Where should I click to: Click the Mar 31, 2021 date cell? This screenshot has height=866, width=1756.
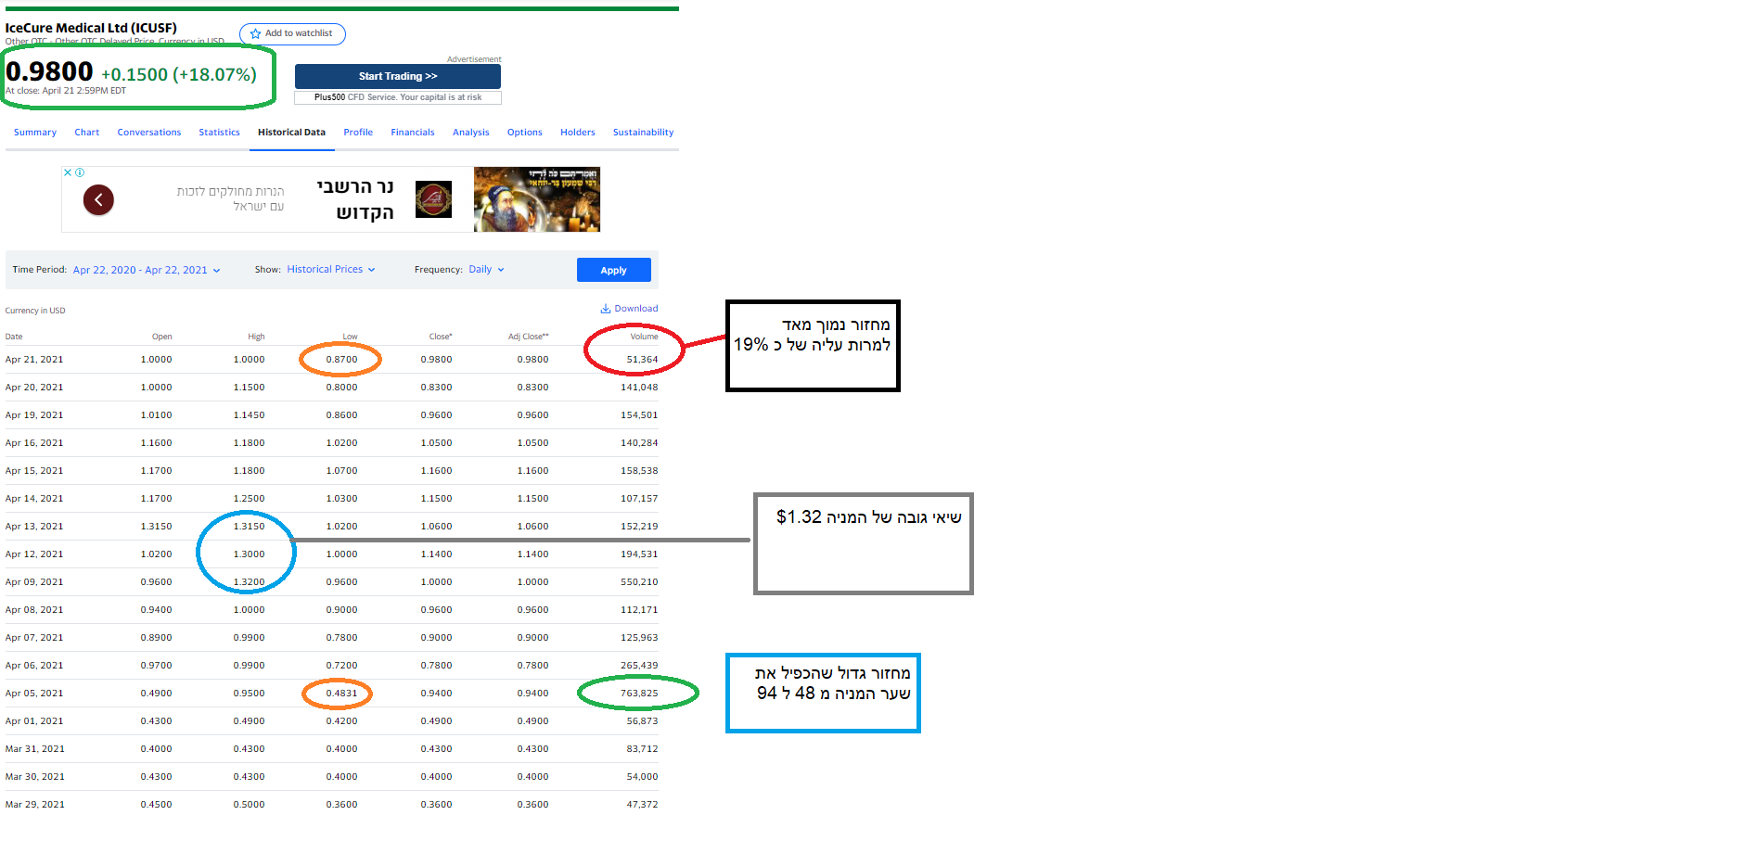point(35,749)
